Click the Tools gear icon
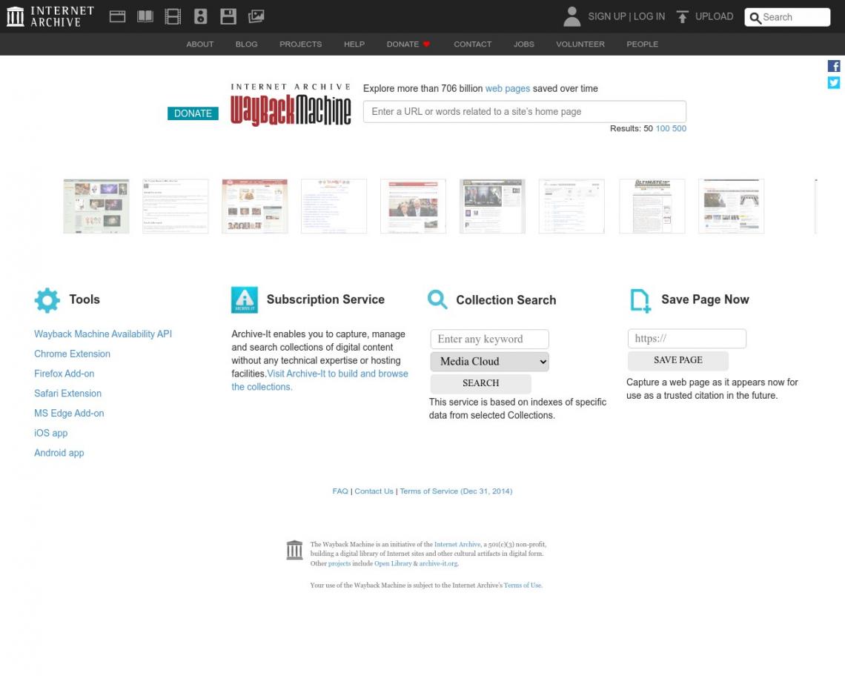845x676 pixels. pyautogui.click(x=47, y=300)
